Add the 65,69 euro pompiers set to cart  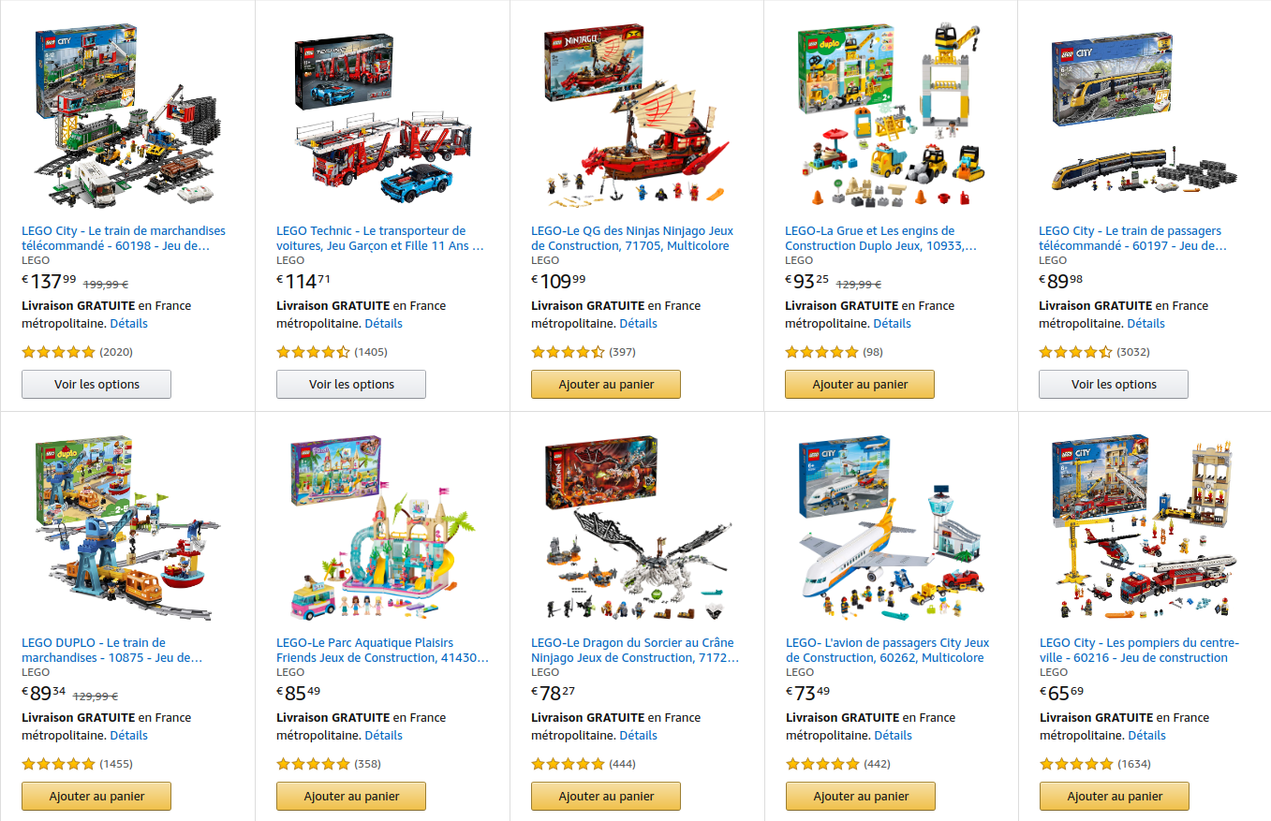click(x=1115, y=796)
